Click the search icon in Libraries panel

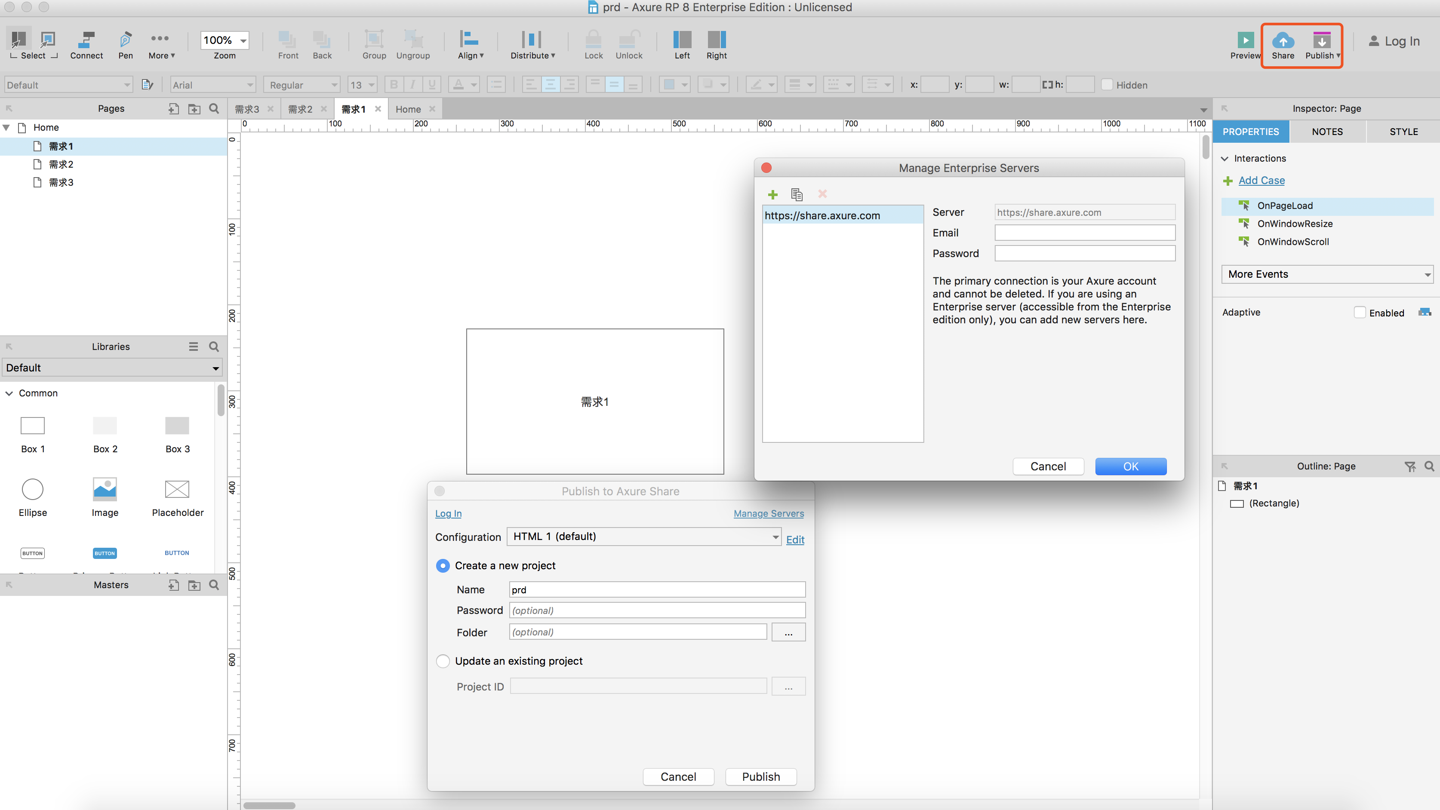213,347
